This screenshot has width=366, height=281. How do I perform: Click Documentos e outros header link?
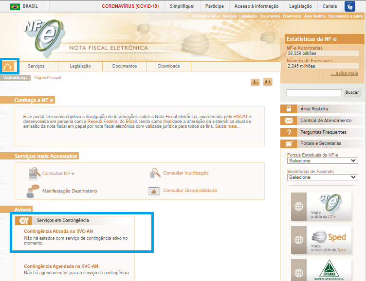point(346,16)
